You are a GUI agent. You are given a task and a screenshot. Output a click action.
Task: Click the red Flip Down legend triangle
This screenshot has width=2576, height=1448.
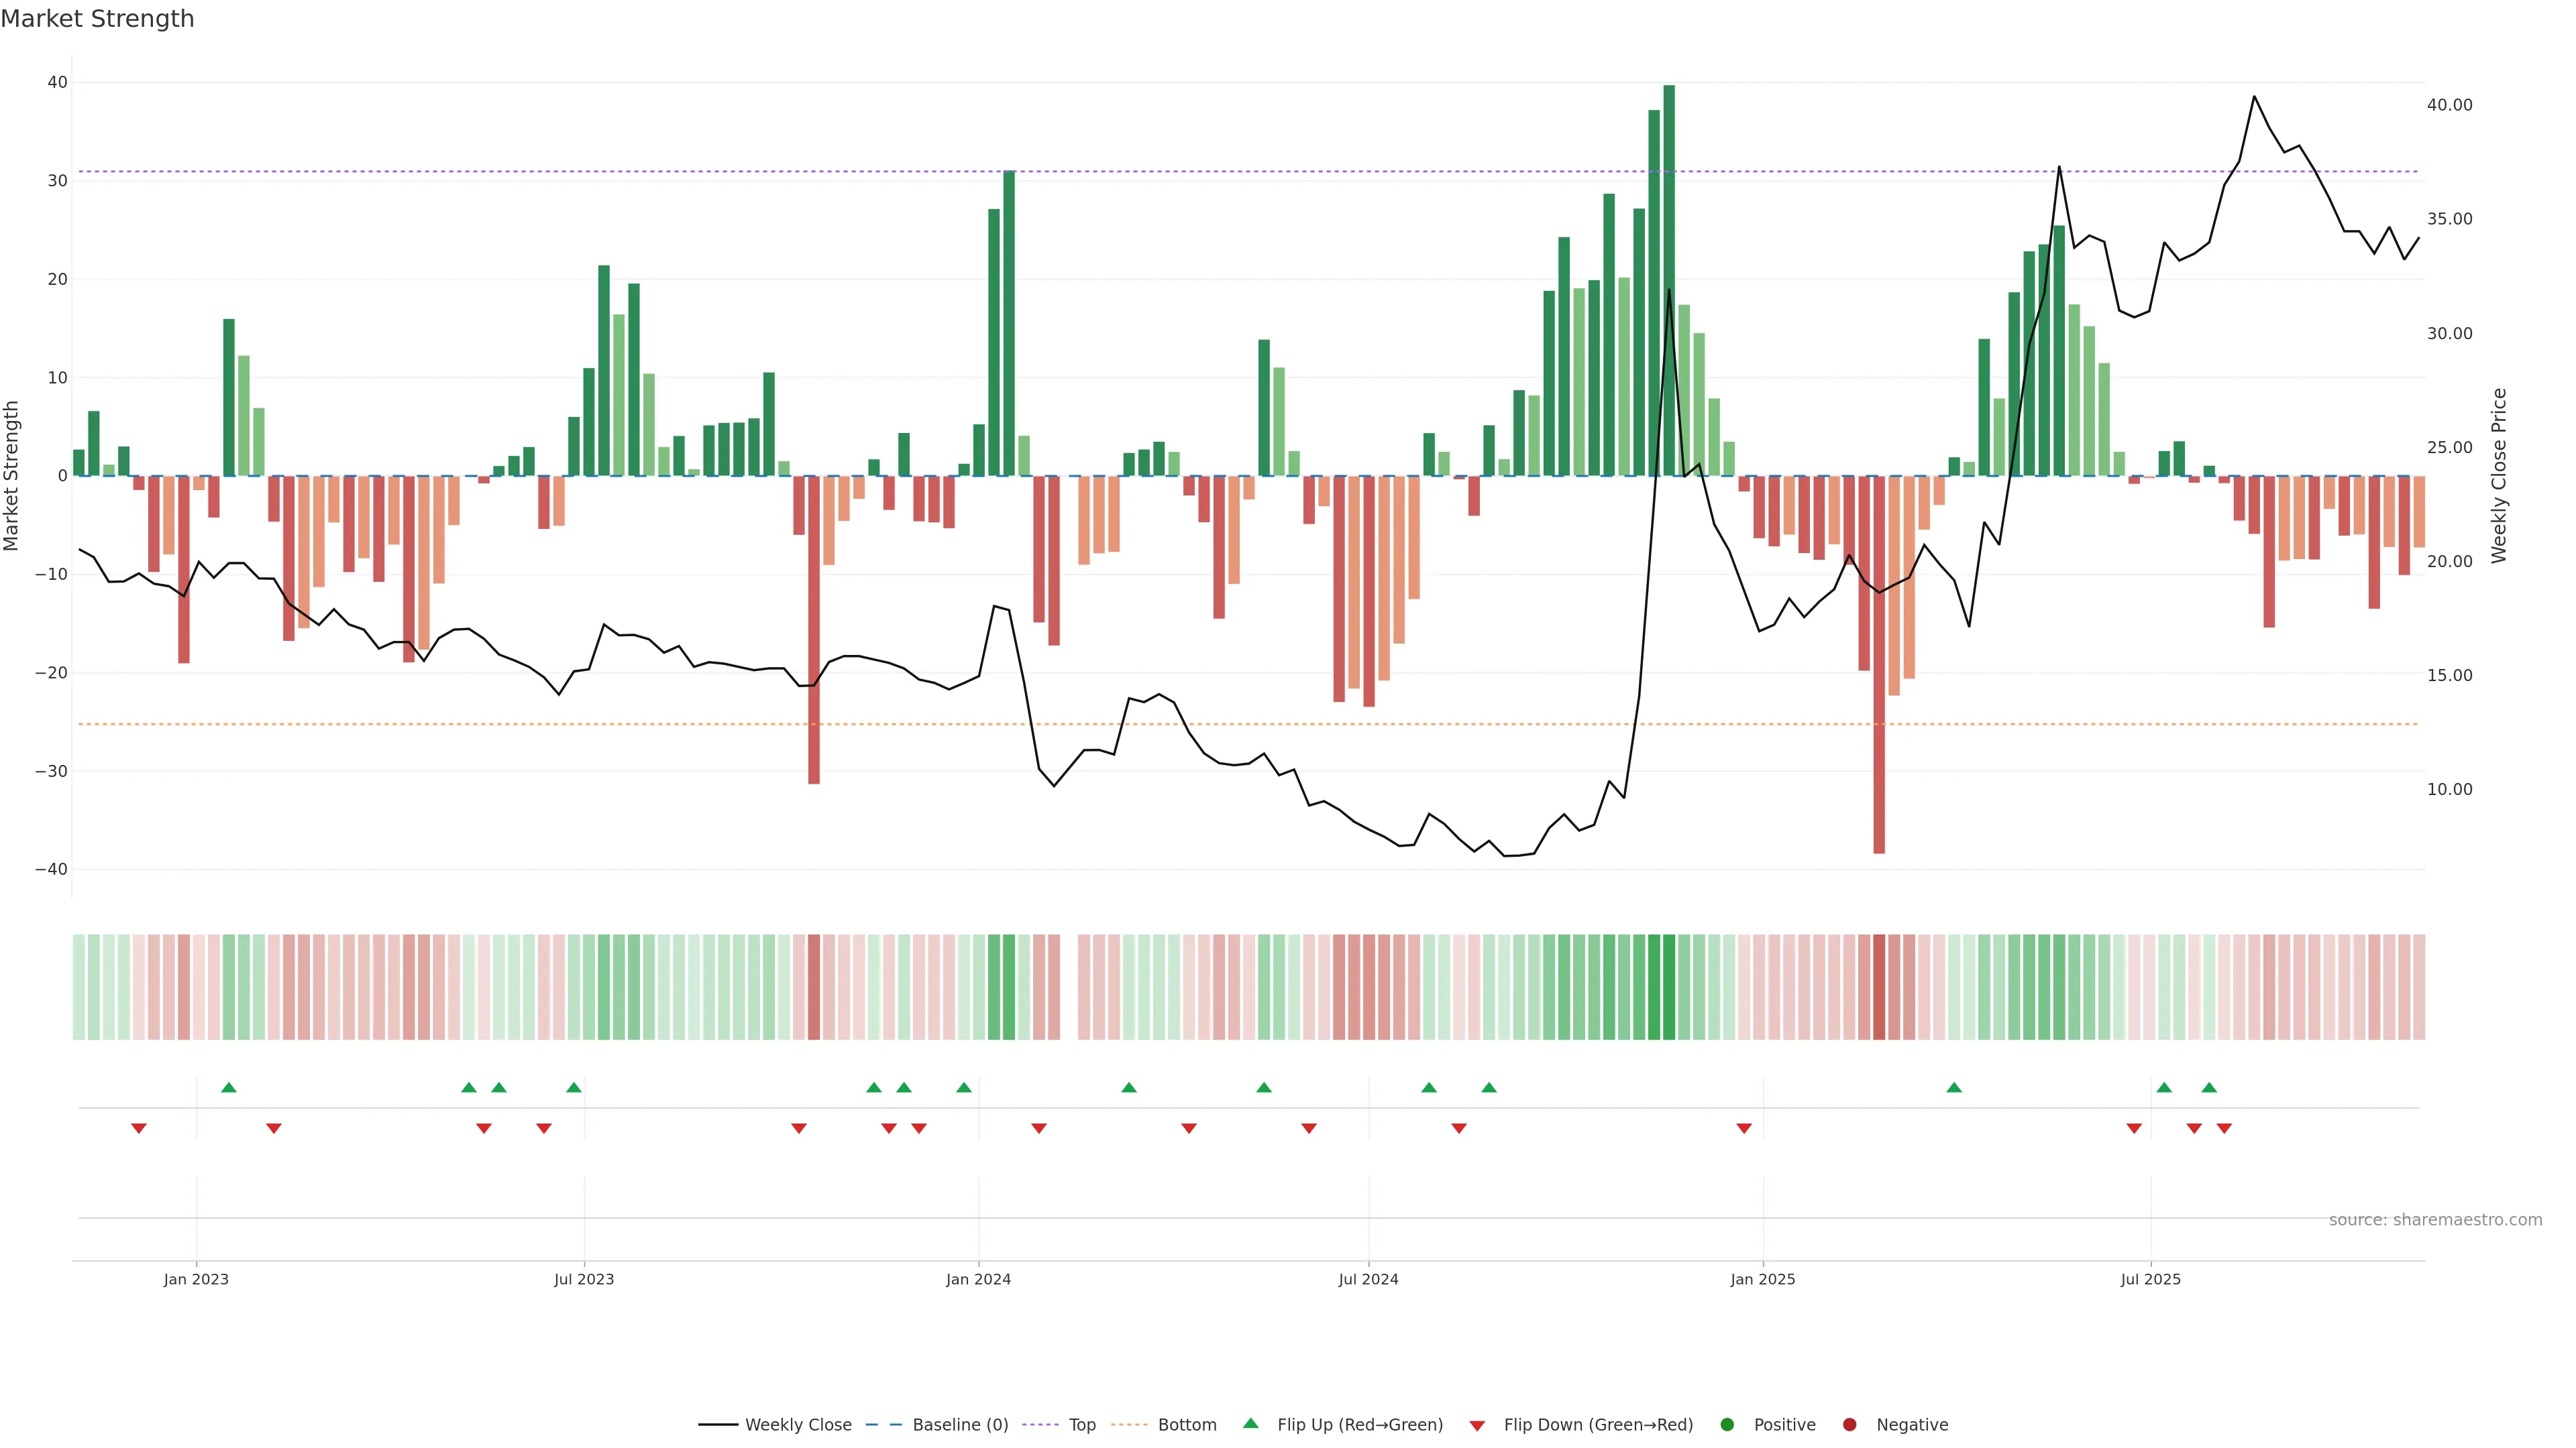(x=1477, y=1426)
